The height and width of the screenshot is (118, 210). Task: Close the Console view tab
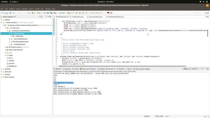click(x=115, y=69)
